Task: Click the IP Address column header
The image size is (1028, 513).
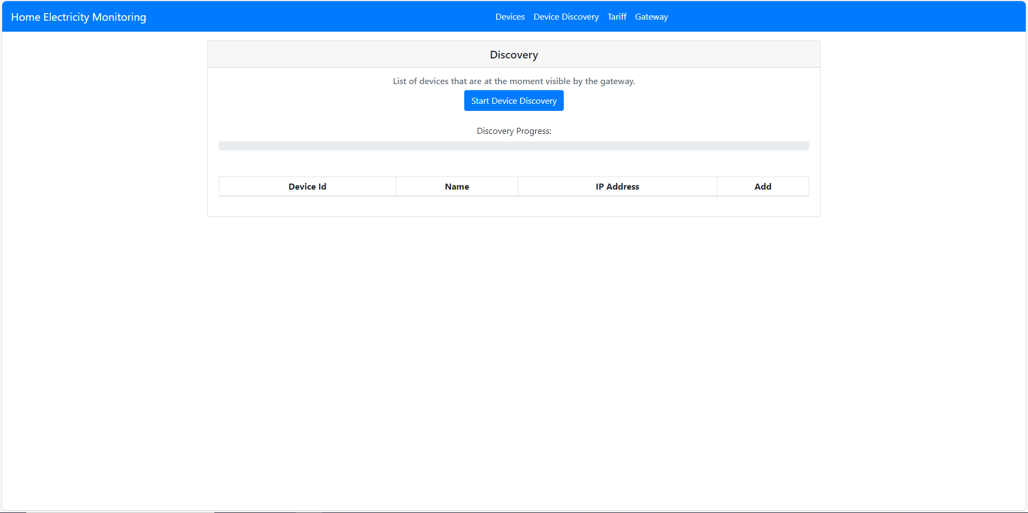Action: (617, 186)
